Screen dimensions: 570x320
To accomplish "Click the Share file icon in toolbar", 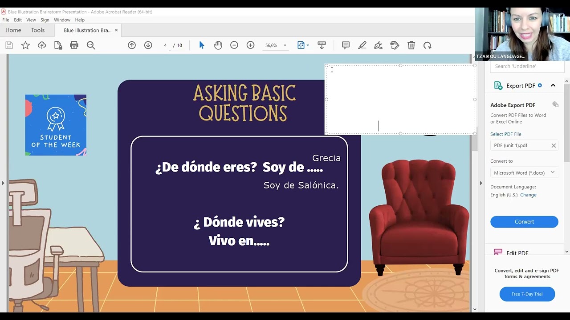I will pyautogui.click(x=42, y=45).
